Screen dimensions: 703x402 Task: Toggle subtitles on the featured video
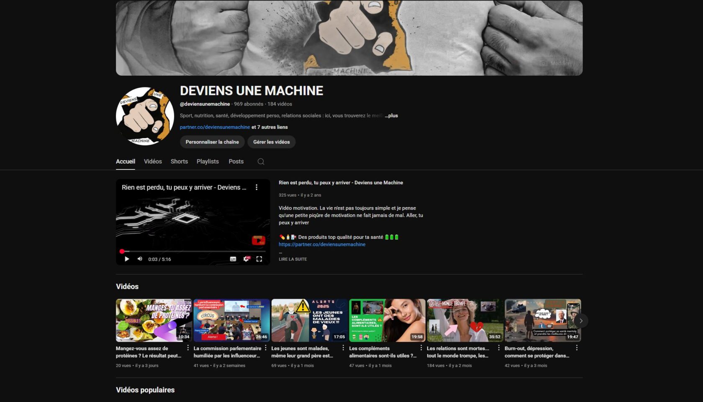[233, 259]
